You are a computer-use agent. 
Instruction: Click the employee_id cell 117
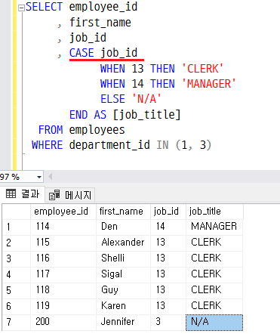tap(63, 274)
